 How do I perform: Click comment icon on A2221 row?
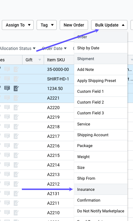(7, 98)
